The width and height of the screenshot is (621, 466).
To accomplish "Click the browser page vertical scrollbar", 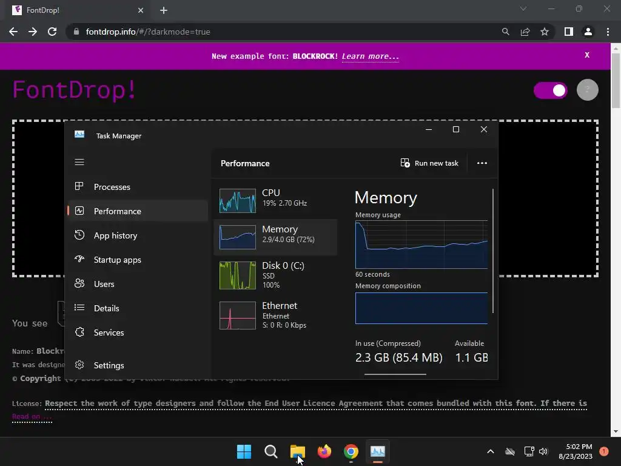I will tap(616, 81).
